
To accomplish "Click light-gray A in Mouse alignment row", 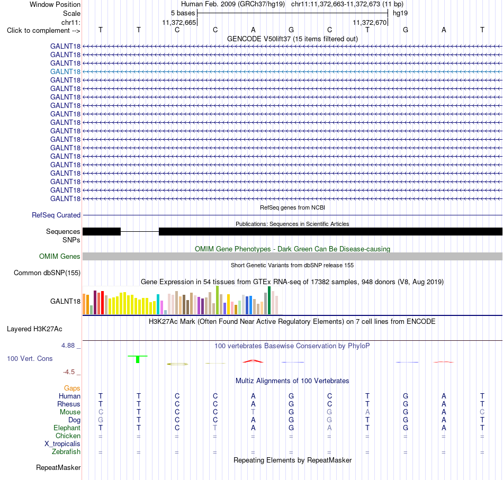I will coord(367,412).
